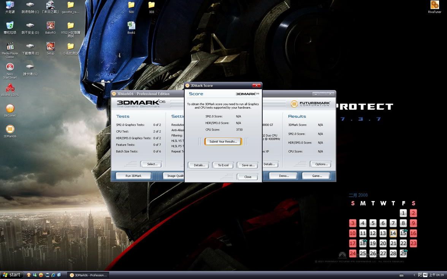Select day 29 on the desktop calendar

pos(403,253)
